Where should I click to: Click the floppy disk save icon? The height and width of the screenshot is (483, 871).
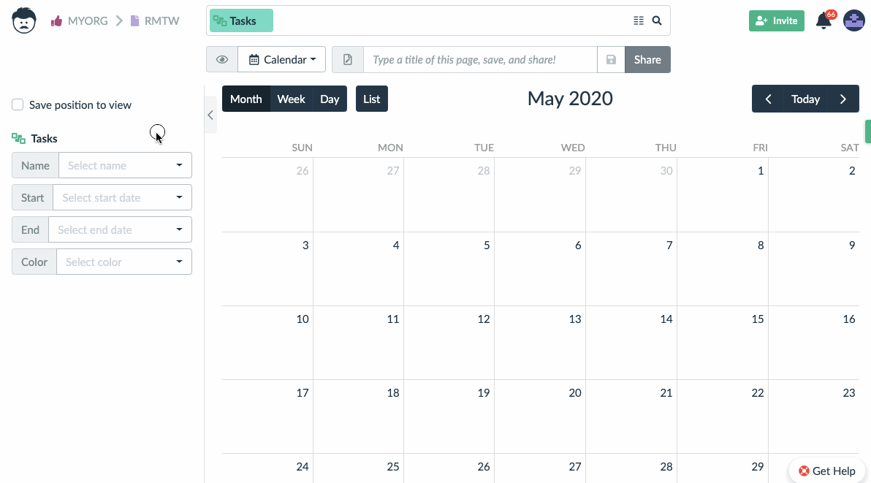[611, 59]
